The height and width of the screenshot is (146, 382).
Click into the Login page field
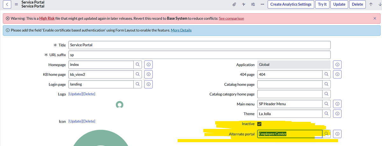(x=101, y=84)
